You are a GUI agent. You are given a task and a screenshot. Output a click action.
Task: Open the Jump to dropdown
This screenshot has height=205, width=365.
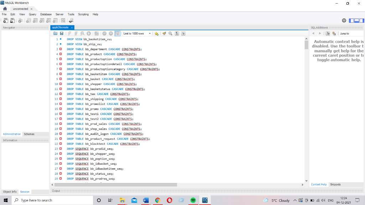351,33
